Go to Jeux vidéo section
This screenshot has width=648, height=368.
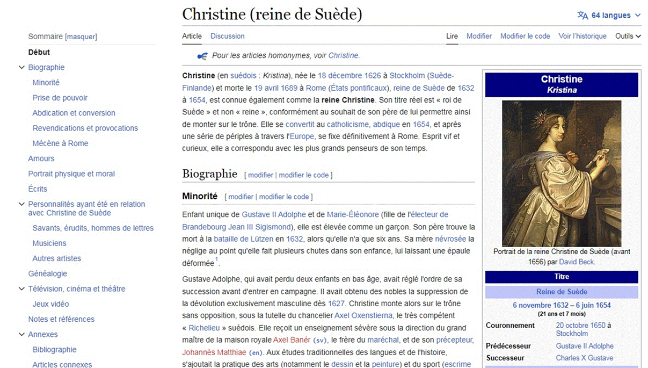click(51, 304)
